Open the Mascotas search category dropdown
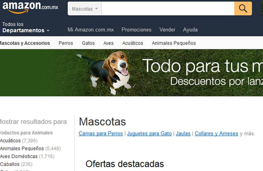The width and height of the screenshot is (263, 171). [x=85, y=9]
